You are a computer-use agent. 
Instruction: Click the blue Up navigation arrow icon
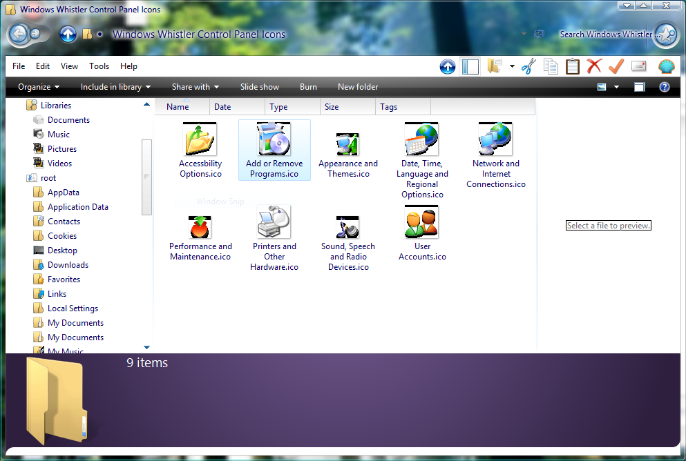tap(448, 66)
